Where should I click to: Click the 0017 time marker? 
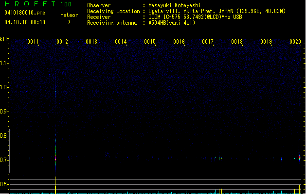click(208, 42)
